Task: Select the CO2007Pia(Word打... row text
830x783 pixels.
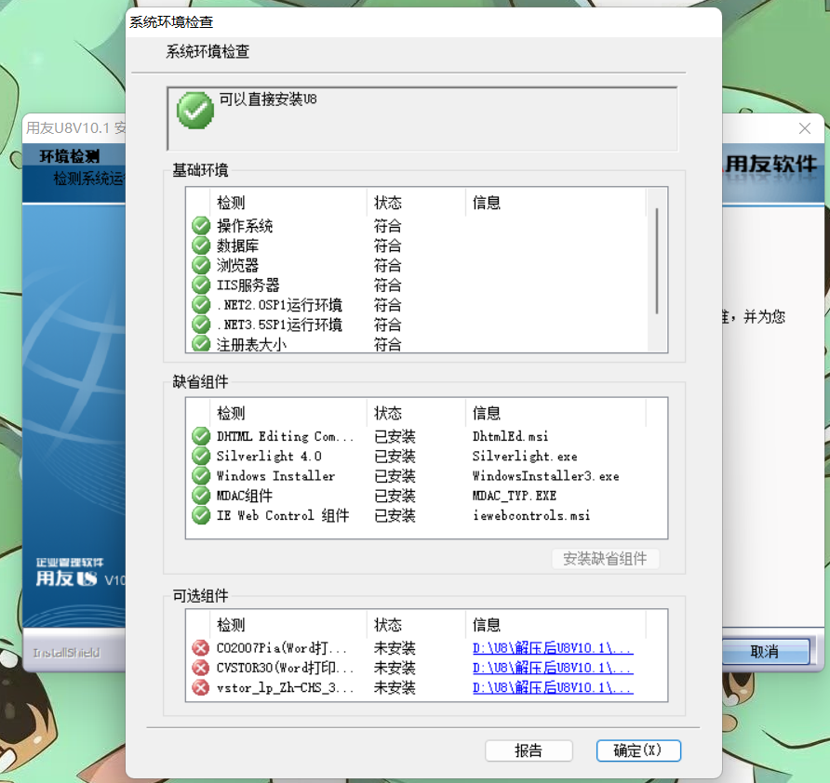Action: point(282,648)
